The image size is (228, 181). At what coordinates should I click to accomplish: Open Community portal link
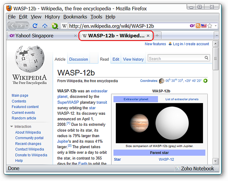pyautogui.click(x=29, y=138)
